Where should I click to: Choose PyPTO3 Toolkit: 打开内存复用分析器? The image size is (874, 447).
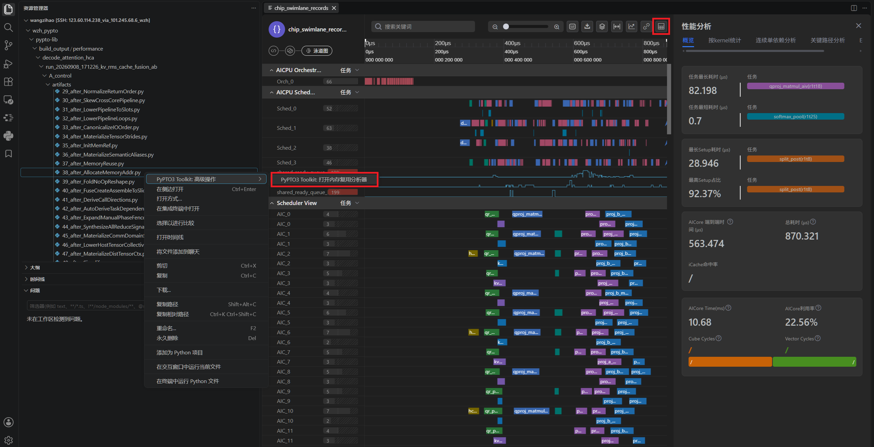(x=324, y=179)
